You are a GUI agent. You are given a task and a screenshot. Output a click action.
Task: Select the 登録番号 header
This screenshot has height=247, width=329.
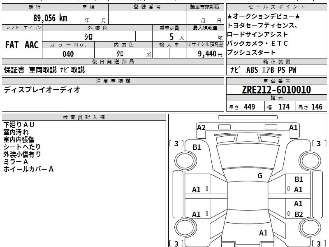point(147,7)
